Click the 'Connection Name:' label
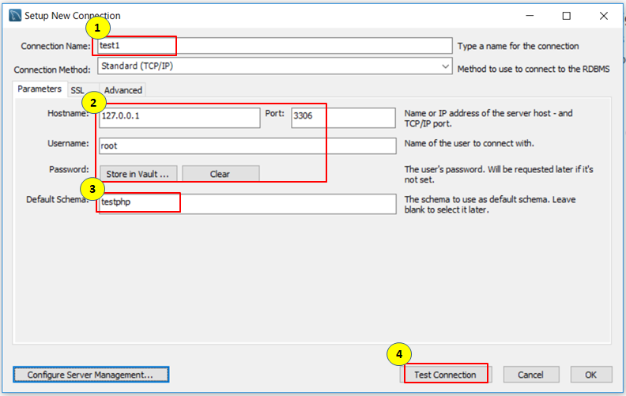 (56, 47)
